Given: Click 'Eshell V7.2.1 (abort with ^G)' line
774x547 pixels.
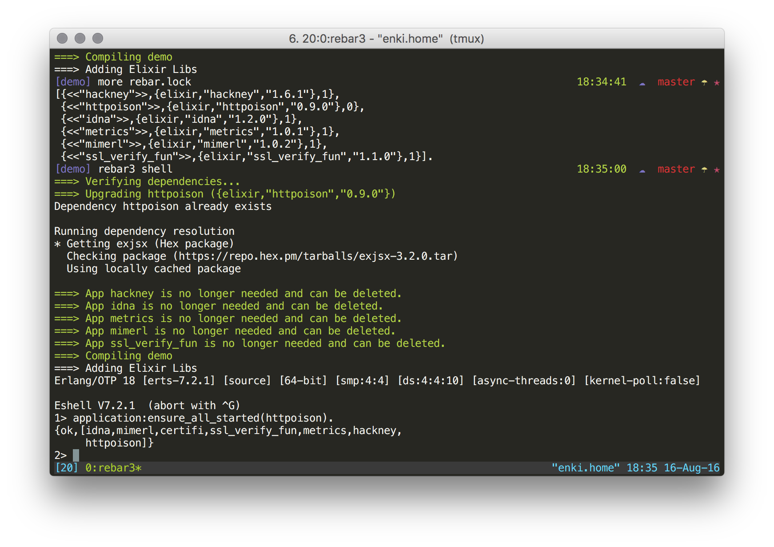Looking at the screenshot, I should [148, 406].
